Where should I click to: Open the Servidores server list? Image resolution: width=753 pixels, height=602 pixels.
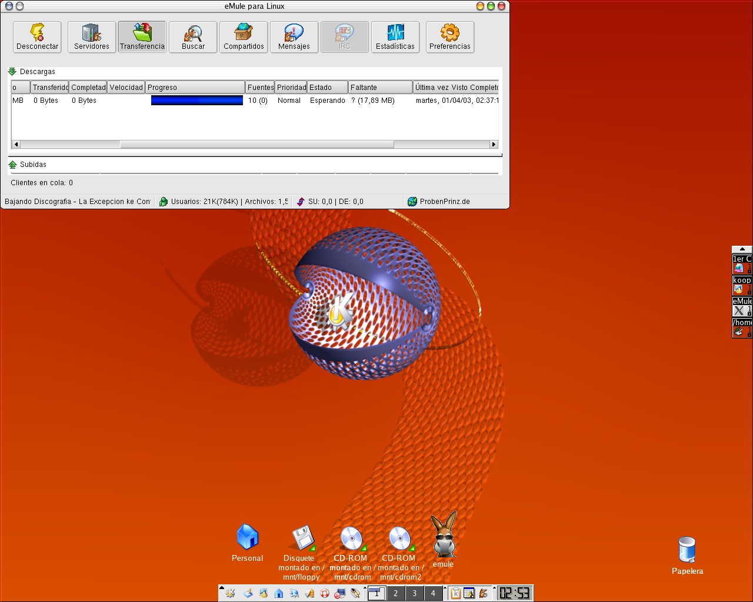(x=91, y=37)
